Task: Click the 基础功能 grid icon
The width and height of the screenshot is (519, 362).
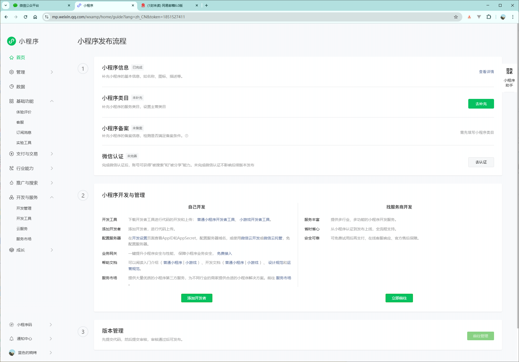Action: 12,101
